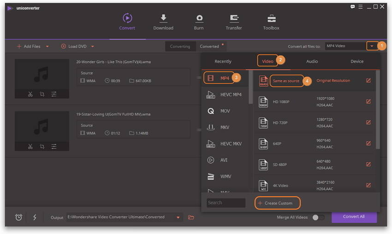The height and width of the screenshot is (234, 392).
Task: Edit the Same as source preset
Action: pos(368,81)
